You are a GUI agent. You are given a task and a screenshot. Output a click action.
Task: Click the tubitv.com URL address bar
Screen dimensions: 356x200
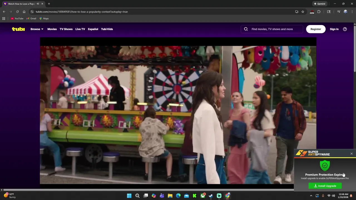82,12
